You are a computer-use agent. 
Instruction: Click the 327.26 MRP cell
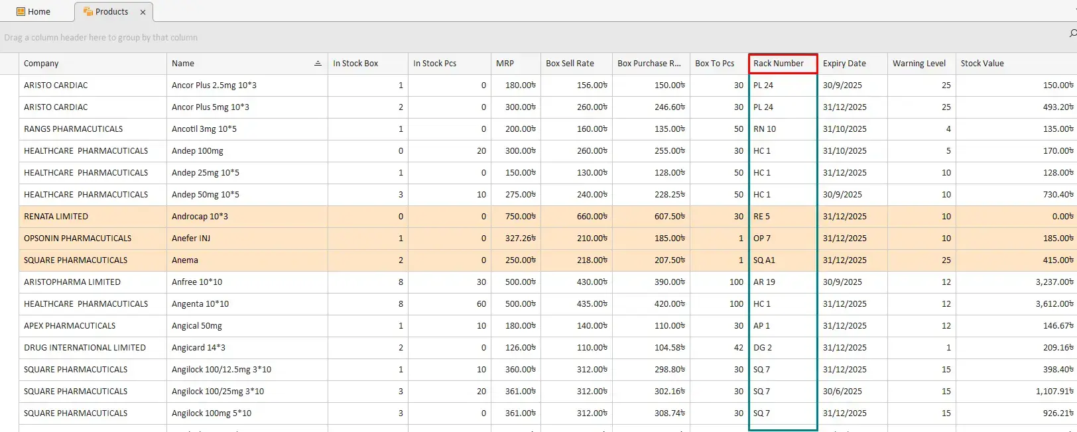click(516, 239)
